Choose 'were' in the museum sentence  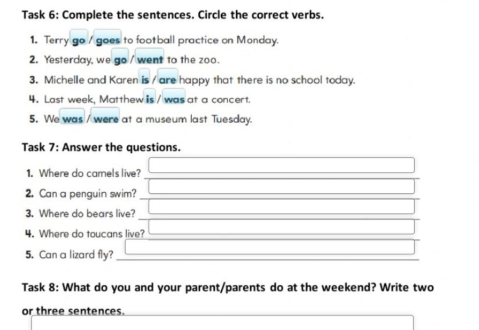[105, 116]
